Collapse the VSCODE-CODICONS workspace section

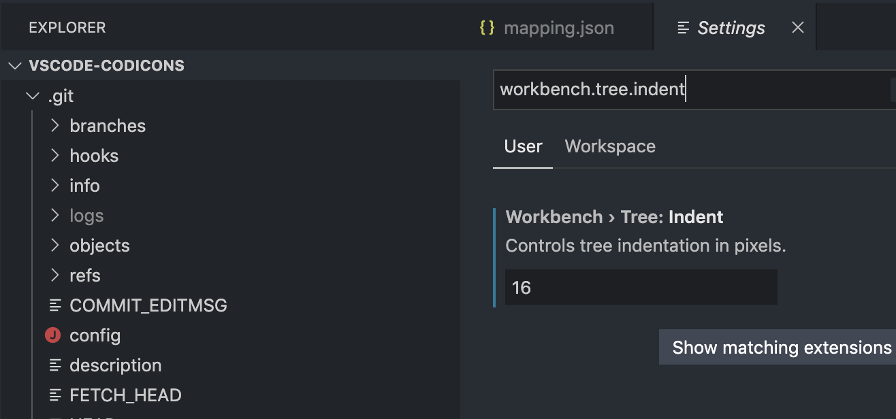14,65
